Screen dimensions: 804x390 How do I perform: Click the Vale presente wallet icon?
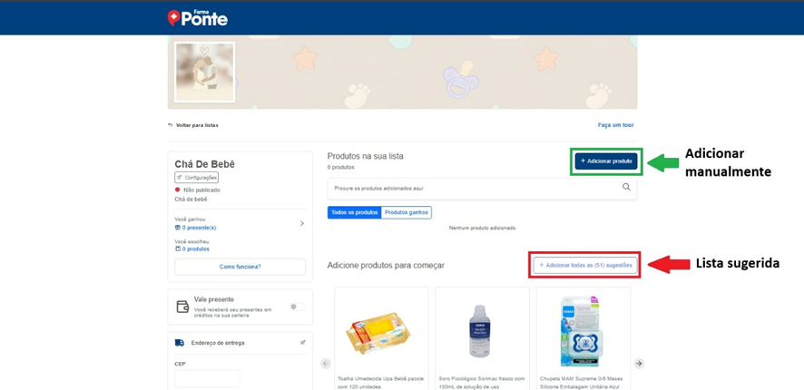(x=182, y=307)
